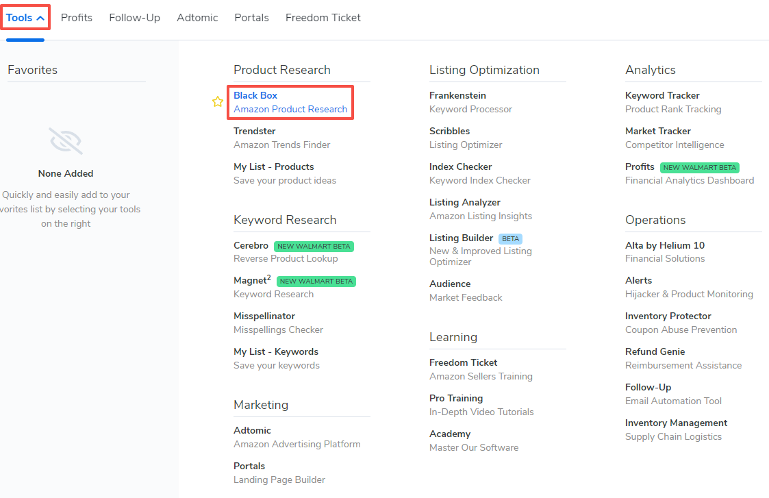769x498 pixels.
Task: Click the Listing Builder BETA badge
Action: tap(511, 239)
